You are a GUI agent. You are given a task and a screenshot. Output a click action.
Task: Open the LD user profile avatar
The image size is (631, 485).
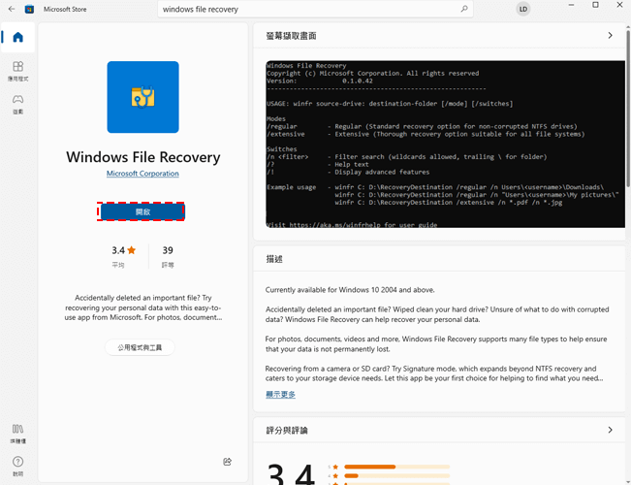[x=522, y=9]
